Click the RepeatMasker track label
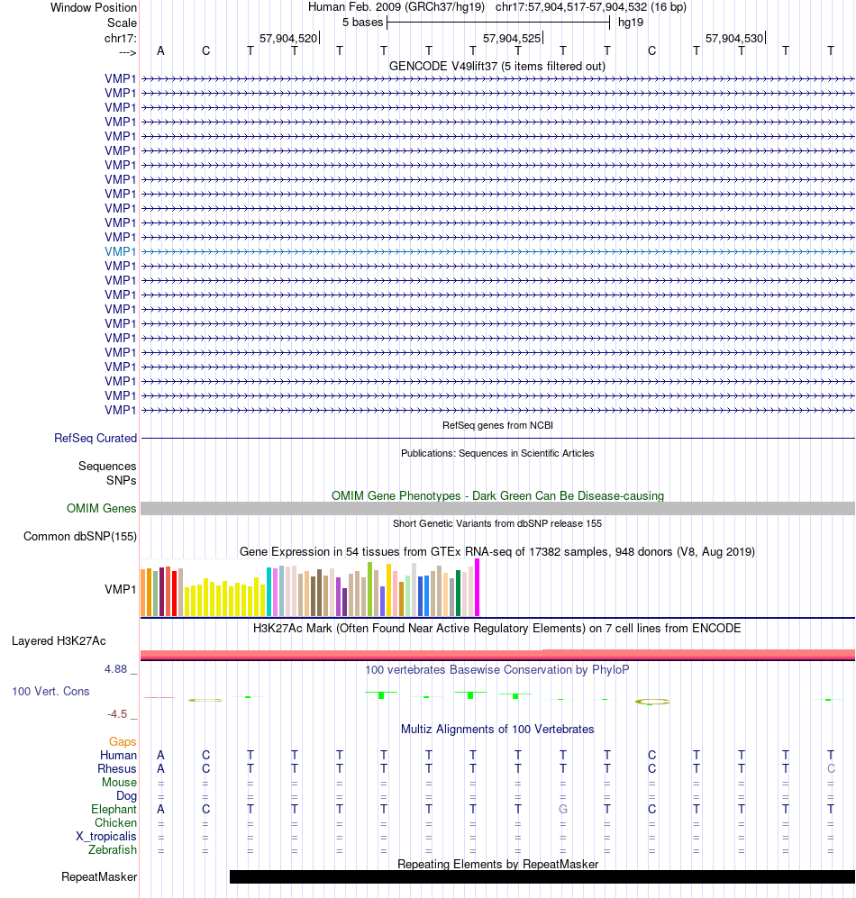856x898 pixels. click(x=99, y=877)
